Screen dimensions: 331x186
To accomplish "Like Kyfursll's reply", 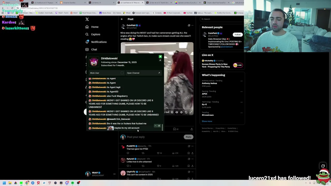I will (158, 166).
